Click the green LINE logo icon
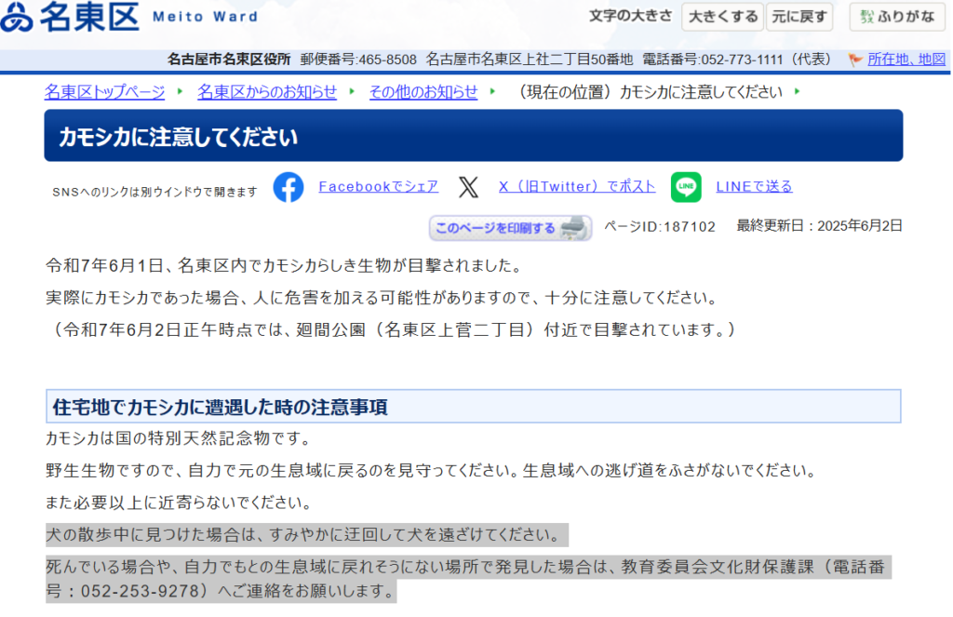 point(686,187)
